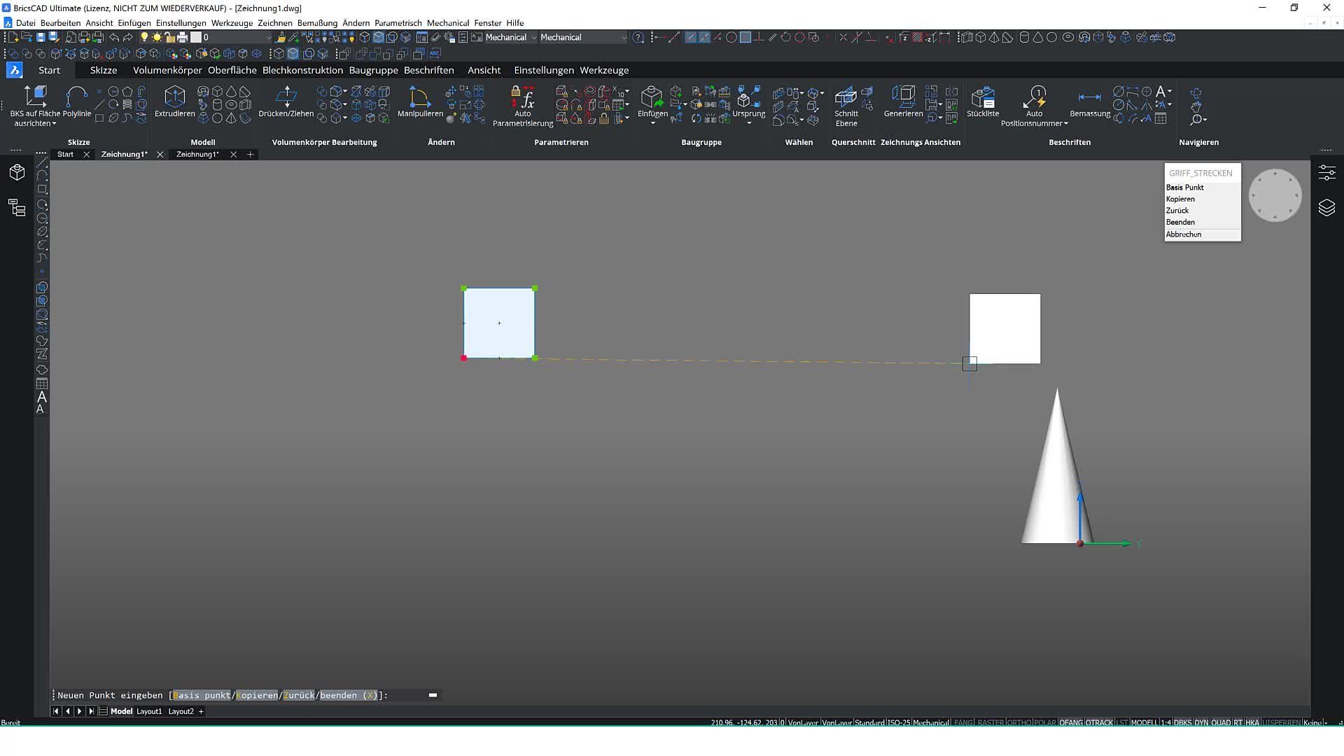Open the 1:4 annotation scale in status bar

click(x=1166, y=722)
